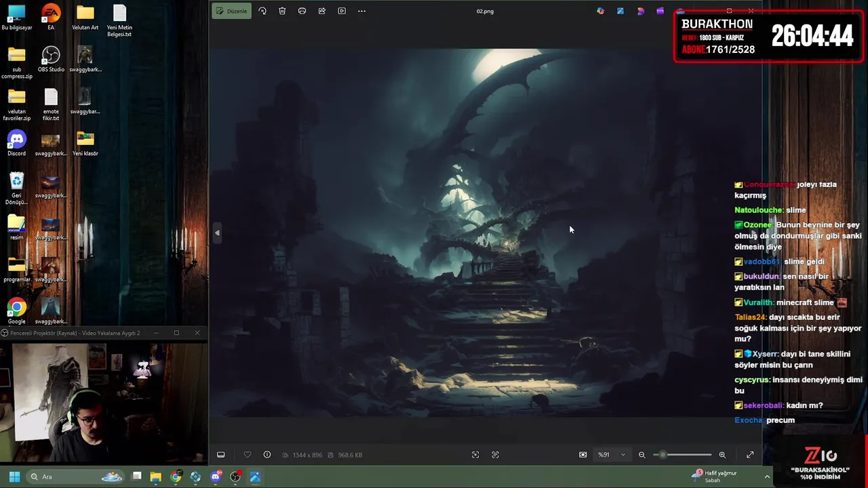Click the webcam preview in Projektör window
The height and width of the screenshot is (488, 868).
pyautogui.click(x=104, y=402)
